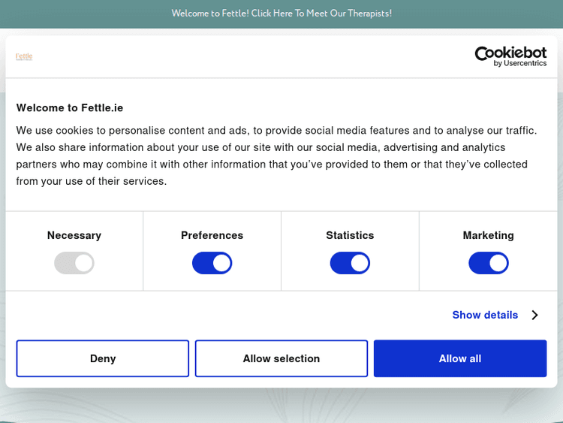Viewport: 563px width, 423px height.
Task: Open the Cookiebot by Usercentrics logo
Action: [x=510, y=56]
